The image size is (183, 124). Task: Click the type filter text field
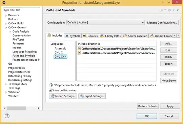click(x=22, y=10)
